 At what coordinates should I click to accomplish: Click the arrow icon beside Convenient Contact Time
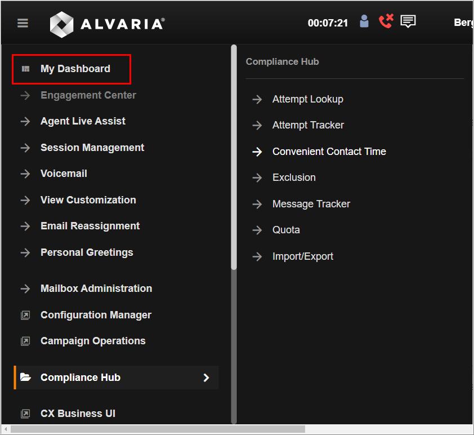(257, 151)
